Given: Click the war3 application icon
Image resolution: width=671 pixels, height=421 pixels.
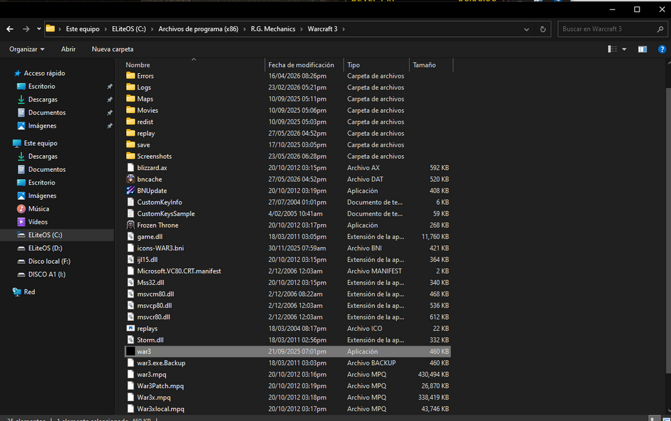Looking at the screenshot, I should click(x=131, y=352).
